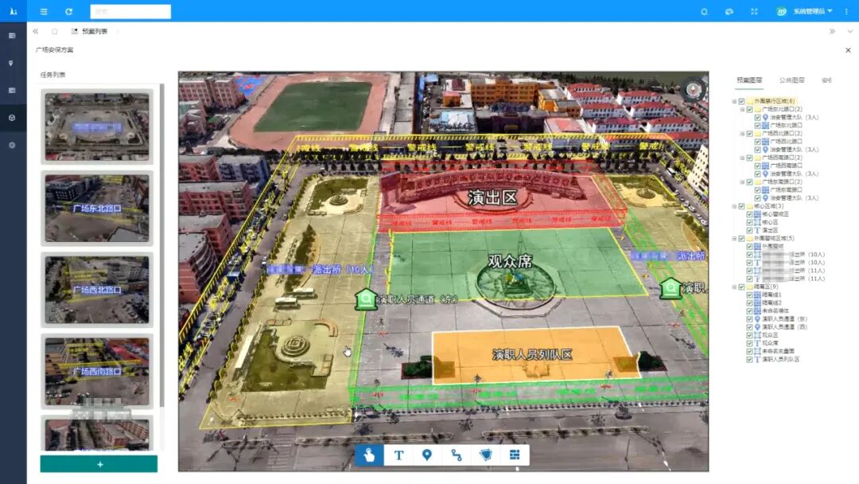This screenshot has width=859, height=484.
Task: Collapse the 外围警戒区域 tree node
Action: (734, 239)
